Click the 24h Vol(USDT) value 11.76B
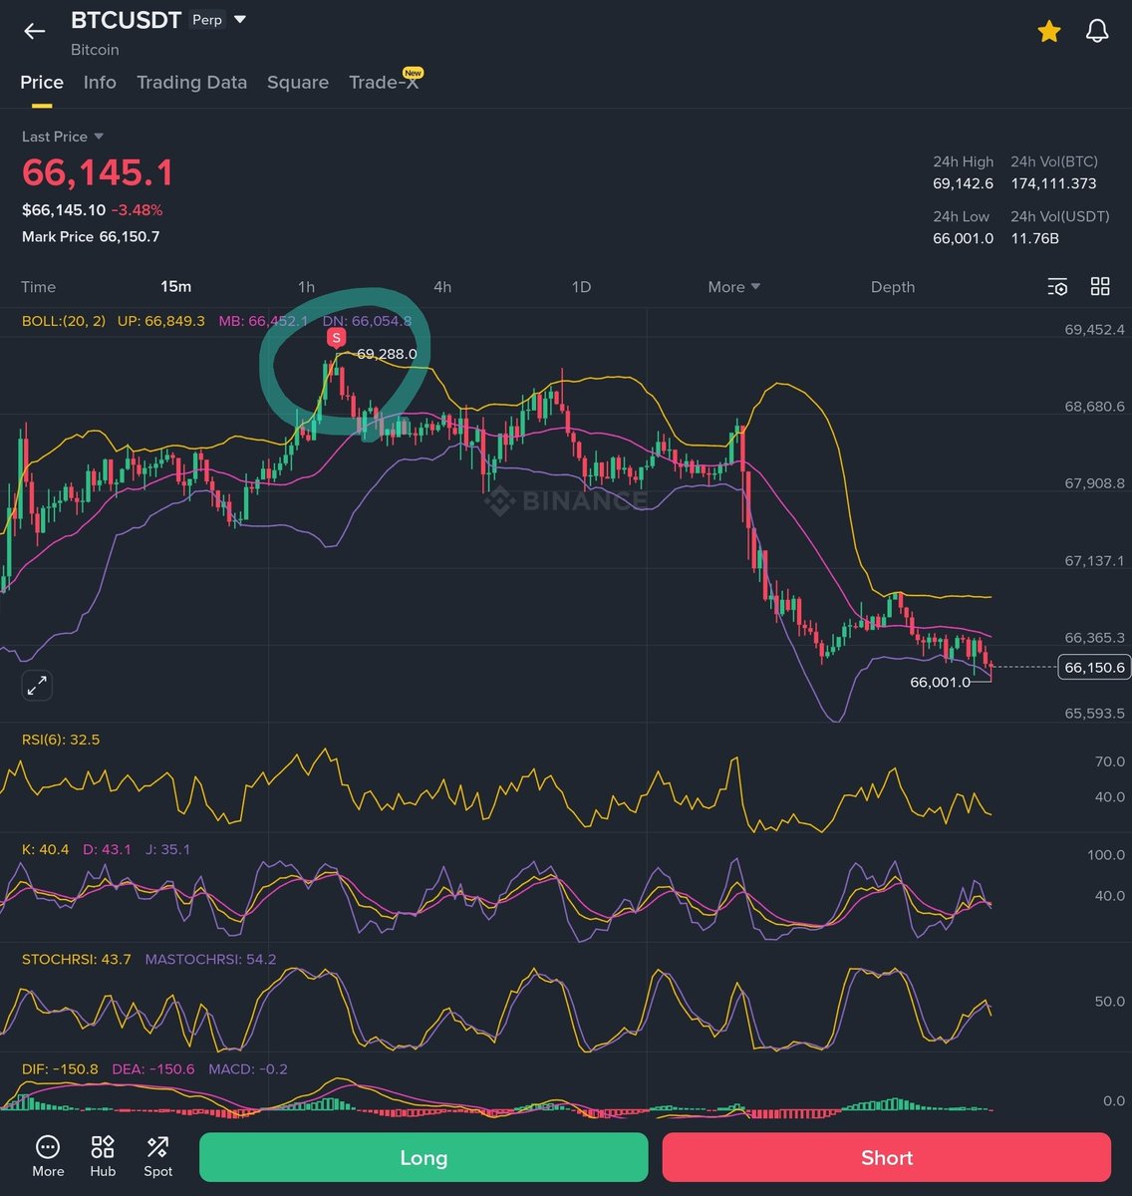This screenshot has height=1196, width=1132. [x=1034, y=238]
